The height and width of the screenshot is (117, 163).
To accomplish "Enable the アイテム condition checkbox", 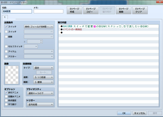I will click(x=6, y=51).
